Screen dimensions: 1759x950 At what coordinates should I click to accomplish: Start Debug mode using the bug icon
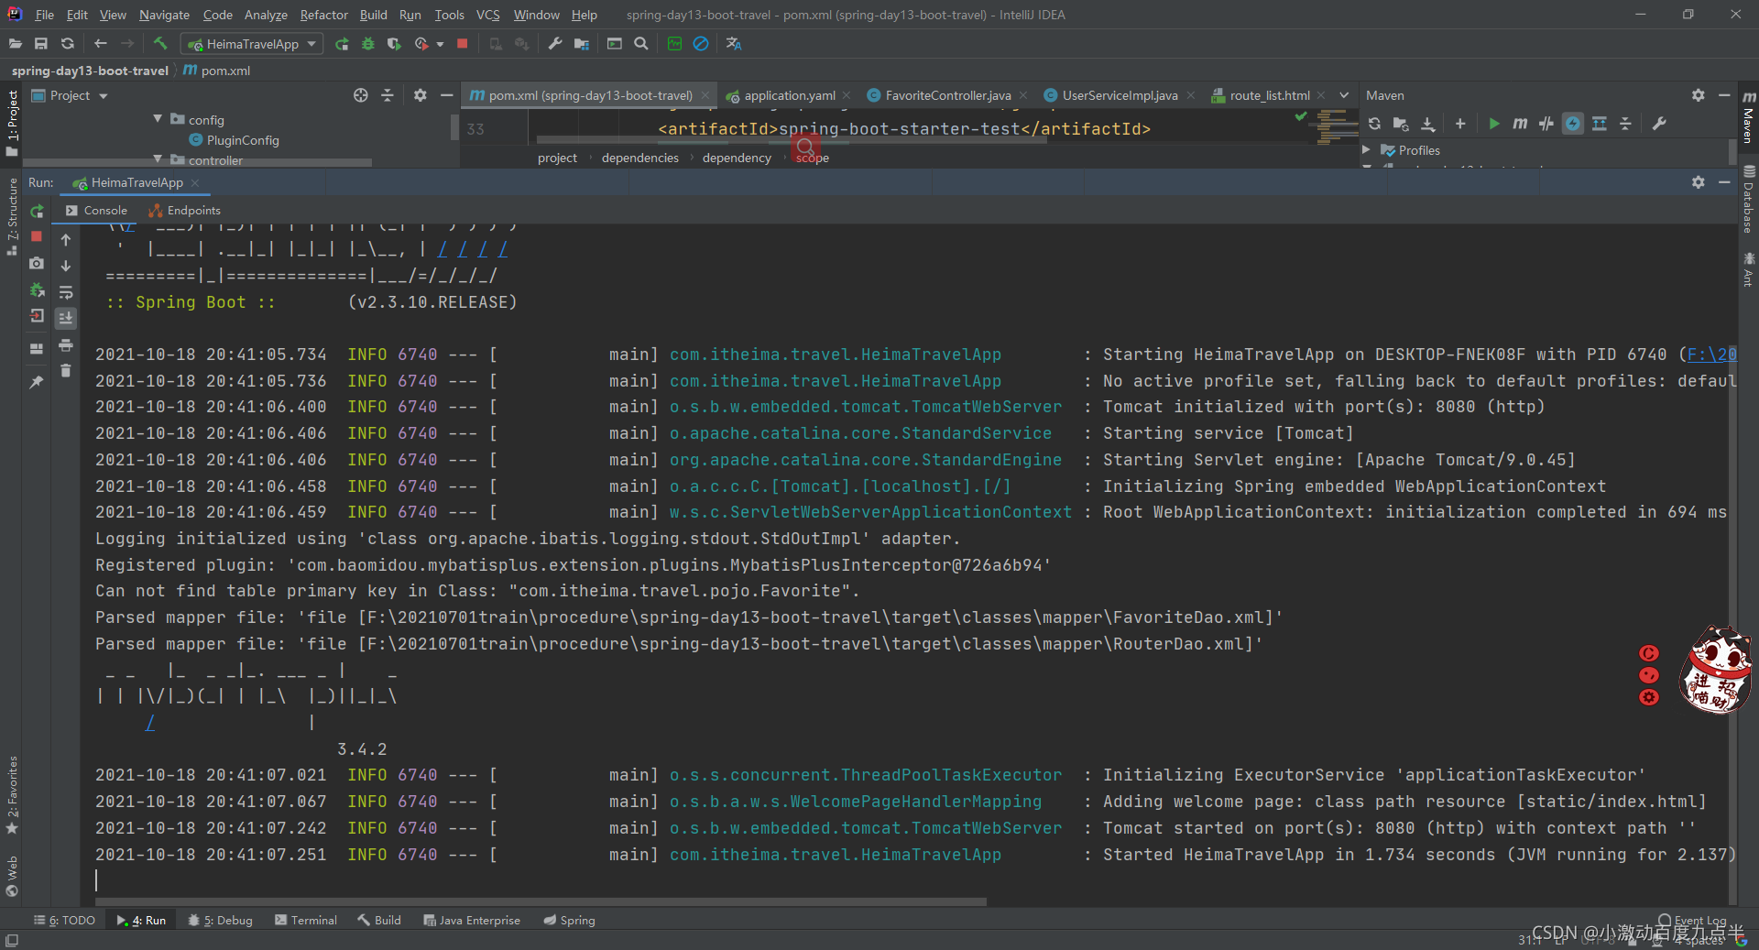pos(368,44)
